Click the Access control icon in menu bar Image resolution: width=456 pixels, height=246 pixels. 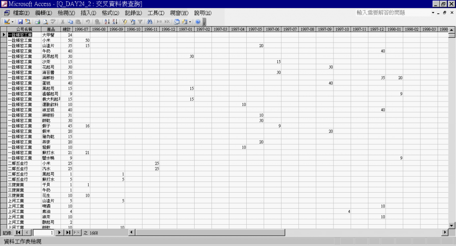point(7,13)
